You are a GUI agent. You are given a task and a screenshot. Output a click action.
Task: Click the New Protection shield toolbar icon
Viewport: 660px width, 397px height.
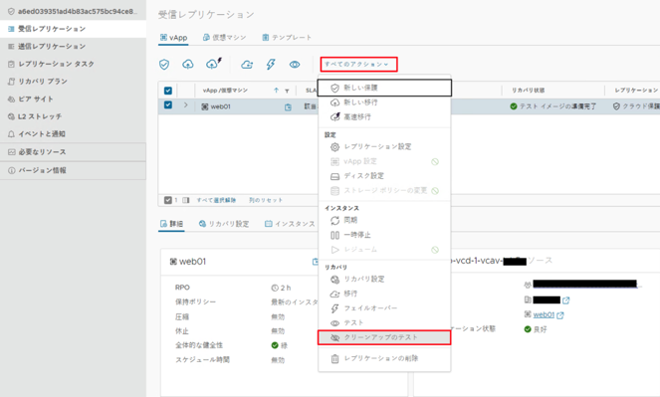164,65
